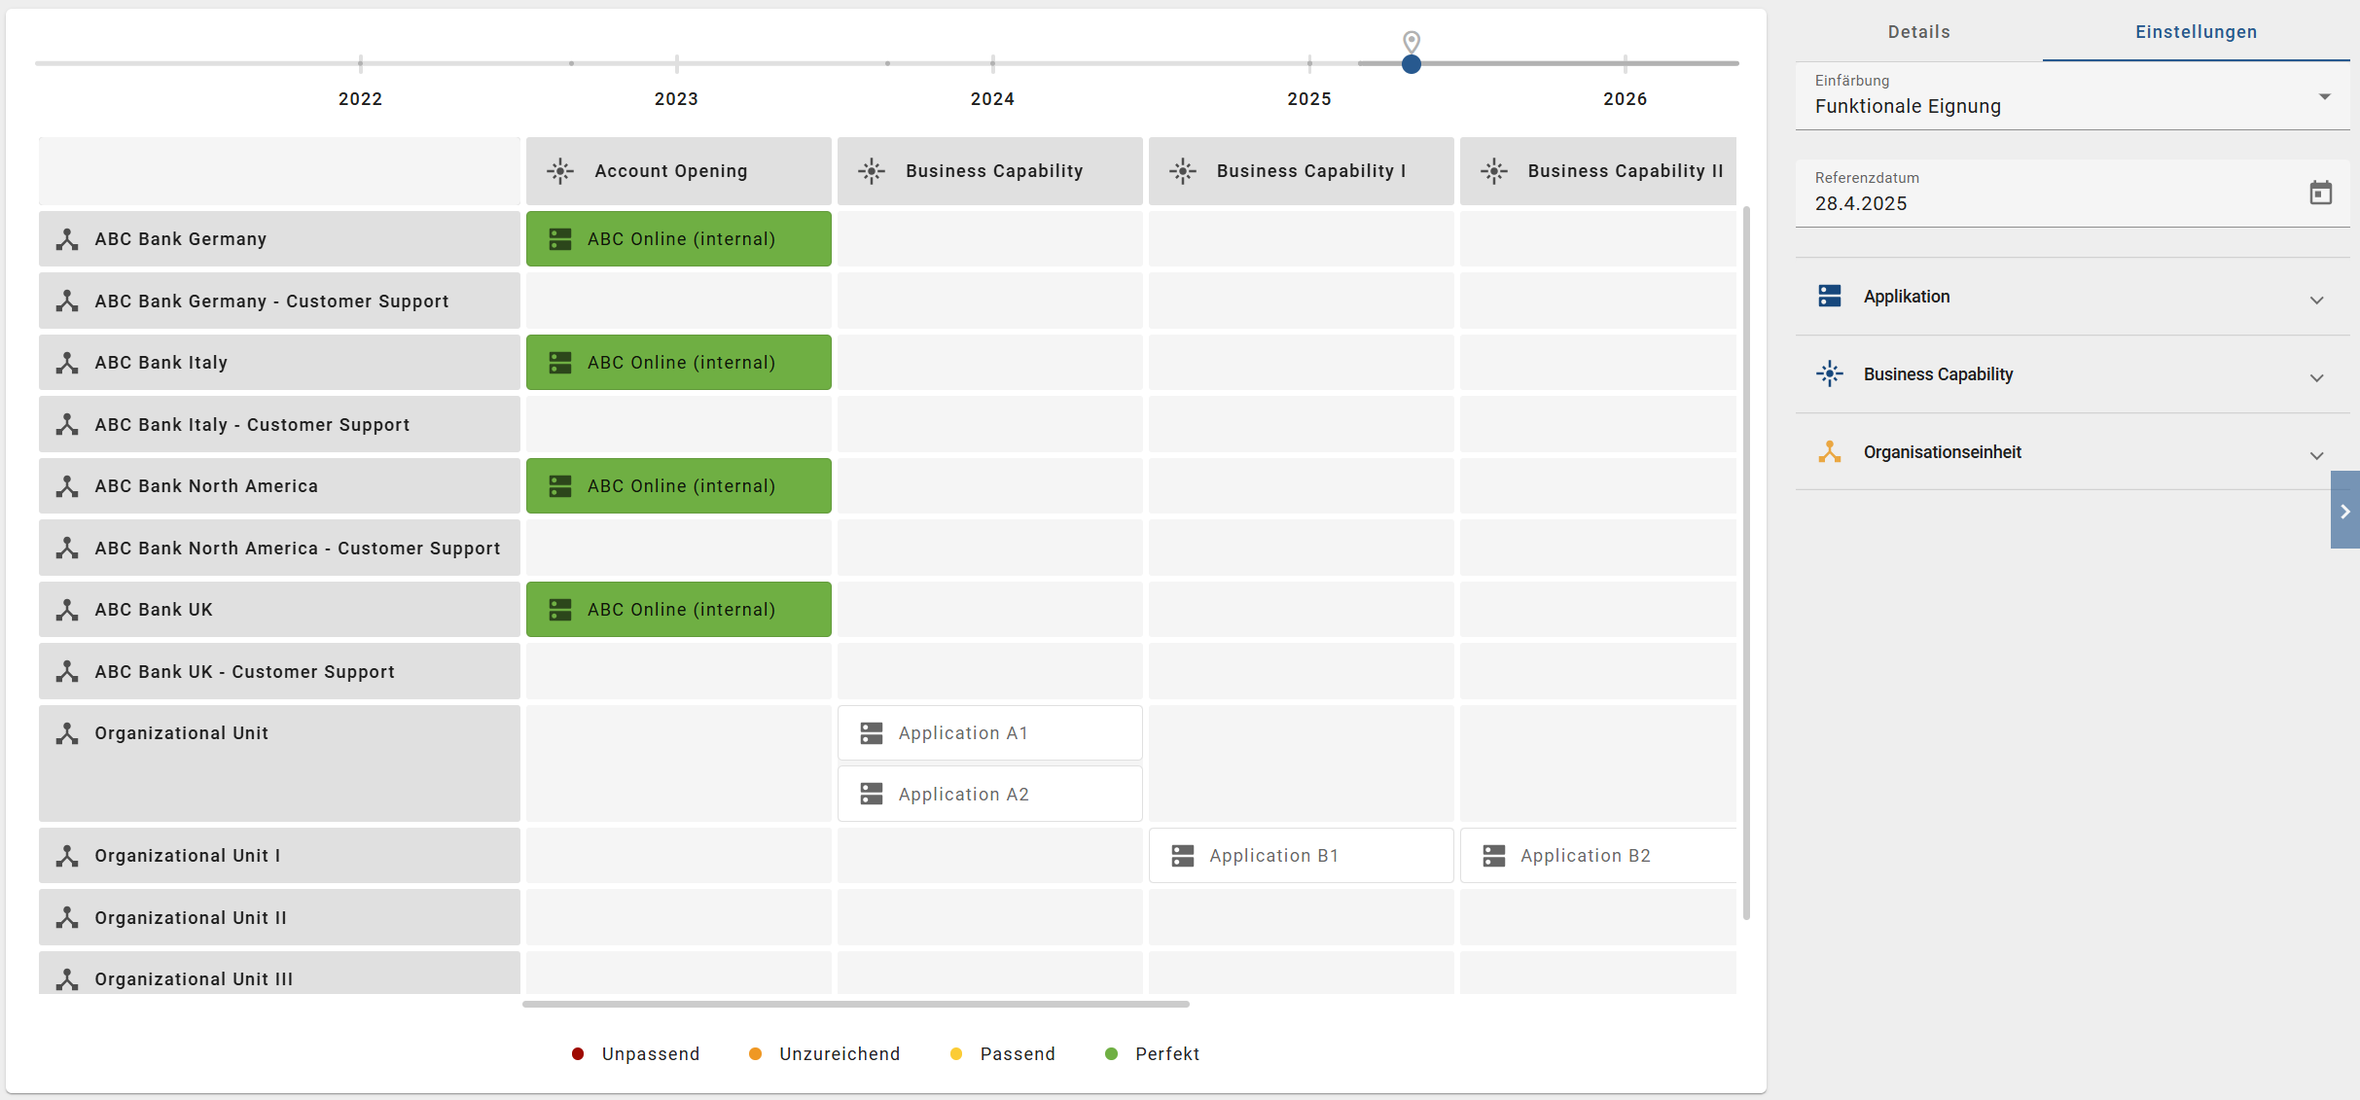Expand the Applikation section chevron
Image resolution: width=2360 pixels, height=1100 pixels.
coord(2317,300)
